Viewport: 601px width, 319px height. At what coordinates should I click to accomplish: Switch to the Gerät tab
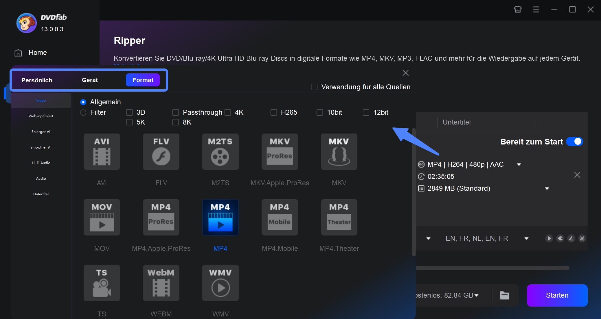point(90,80)
